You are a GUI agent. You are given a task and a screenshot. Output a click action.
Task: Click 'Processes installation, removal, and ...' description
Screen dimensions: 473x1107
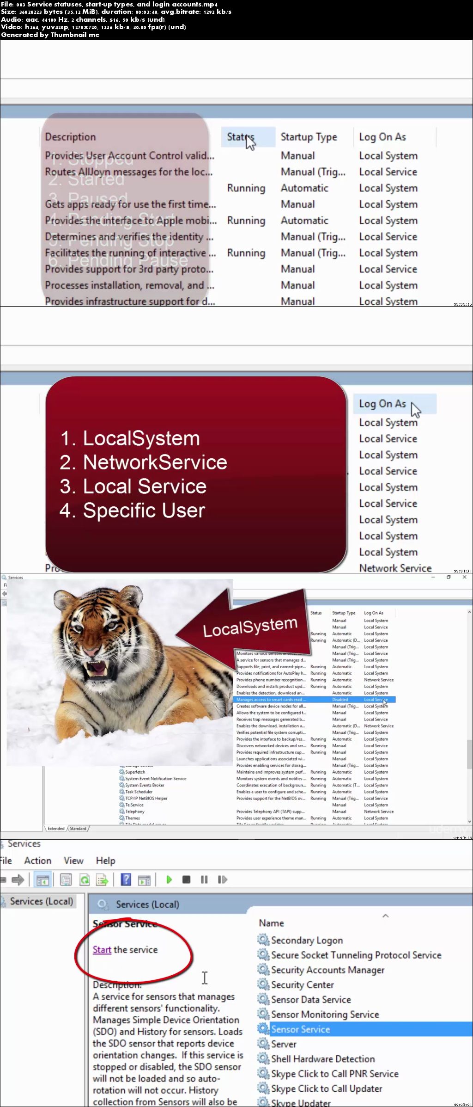[x=129, y=285]
